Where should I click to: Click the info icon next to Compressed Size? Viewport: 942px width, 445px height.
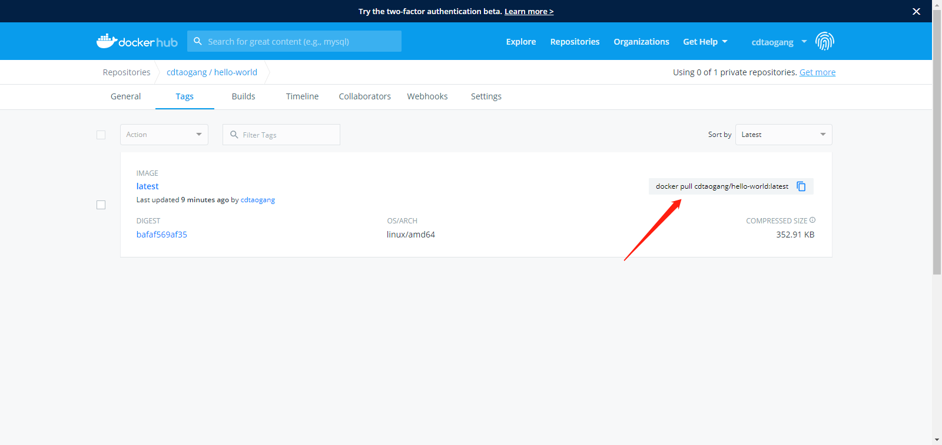pyautogui.click(x=812, y=220)
